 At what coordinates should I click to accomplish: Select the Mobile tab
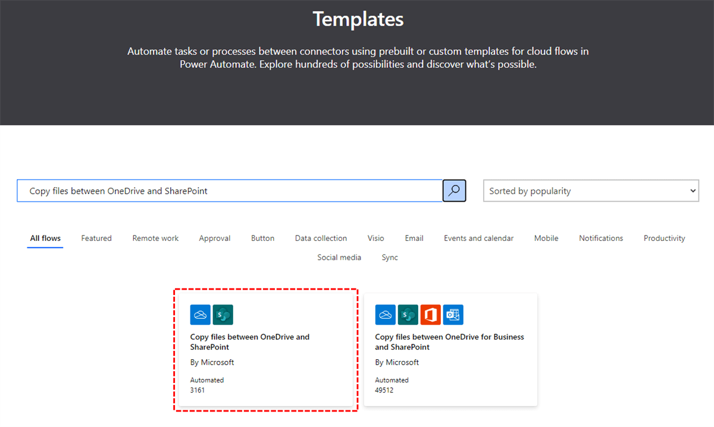tap(546, 238)
